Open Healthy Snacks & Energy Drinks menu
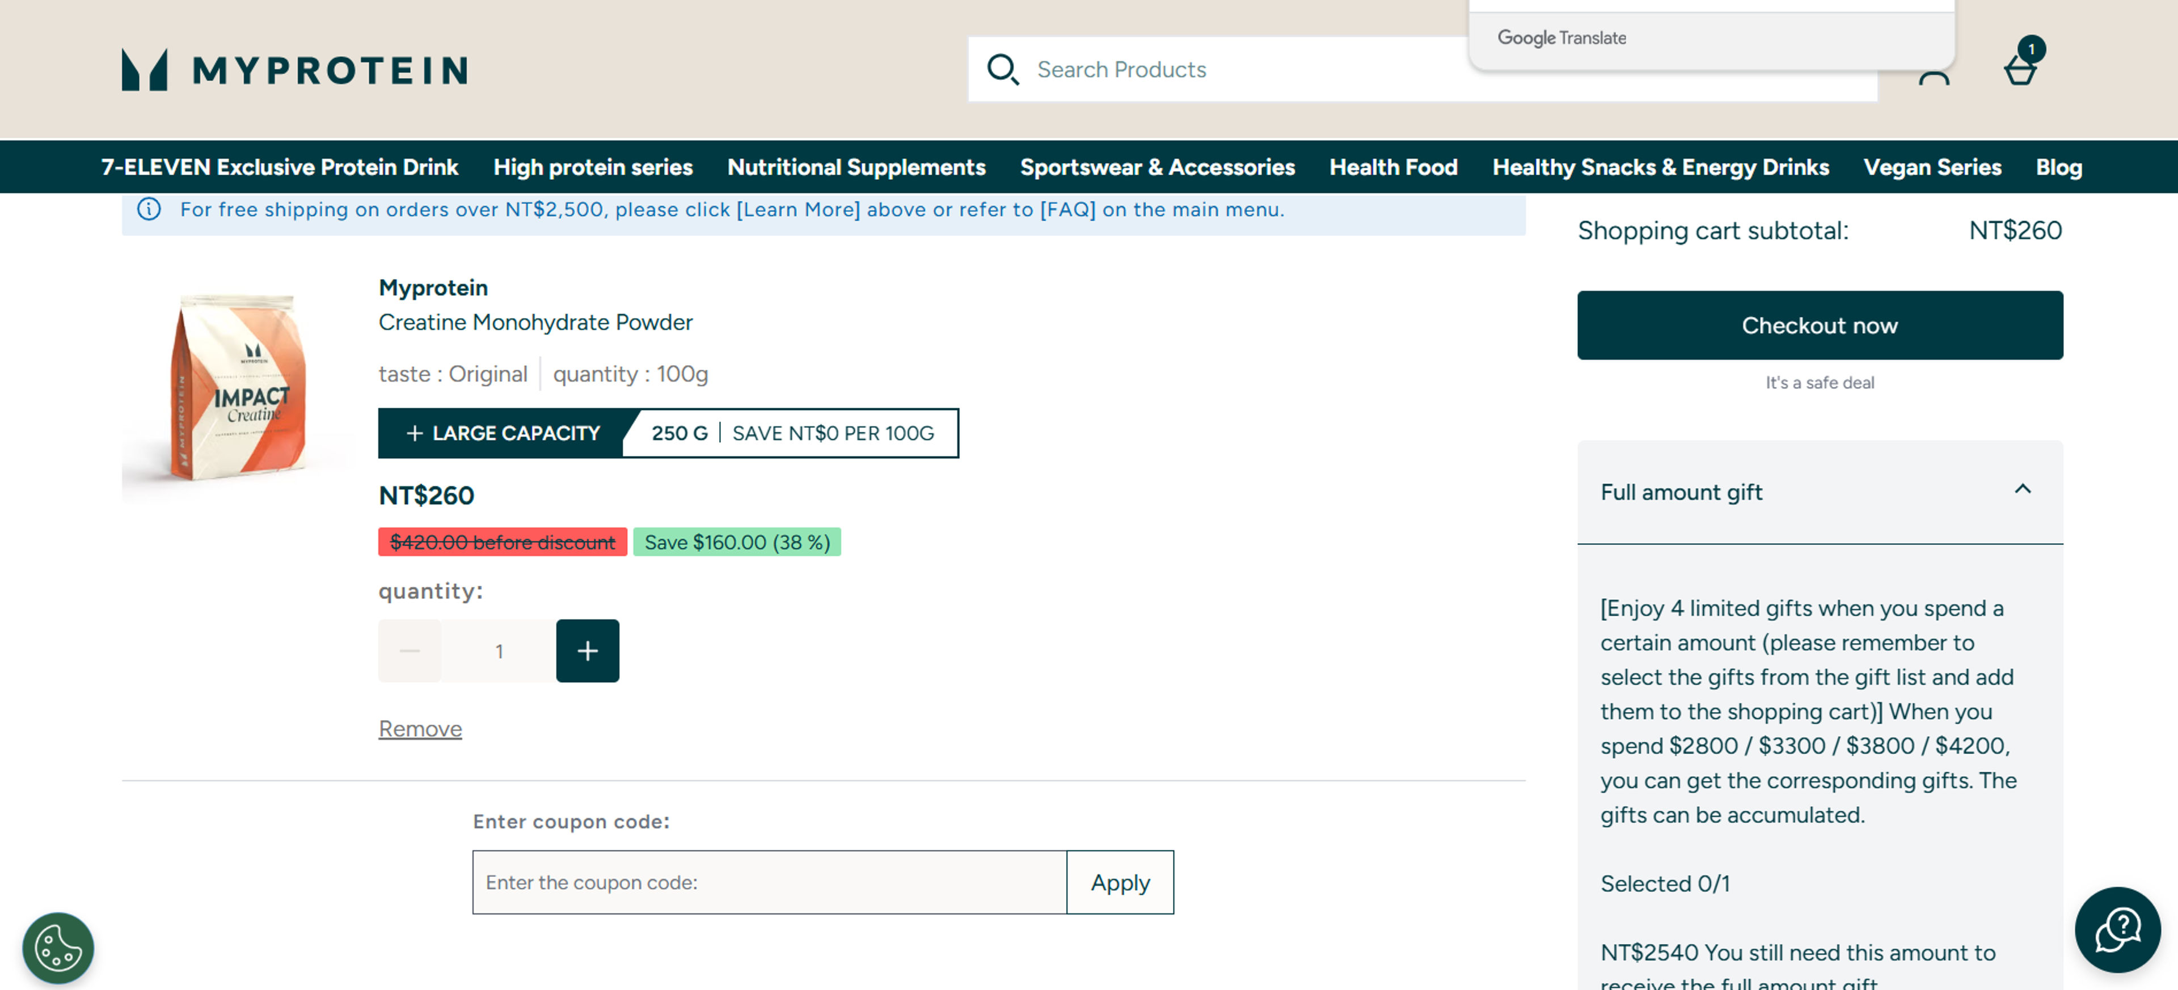The height and width of the screenshot is (990, 2178). [1661, 167]
